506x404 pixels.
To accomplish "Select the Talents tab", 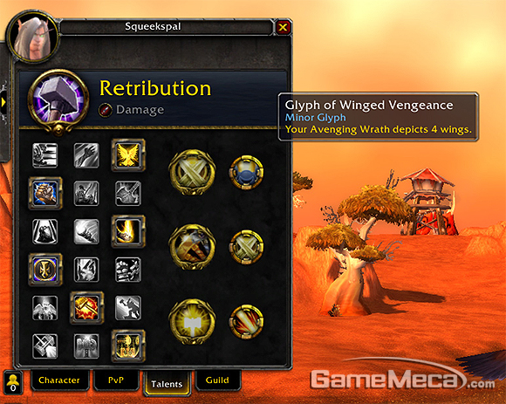I will [x=167, y=384].
